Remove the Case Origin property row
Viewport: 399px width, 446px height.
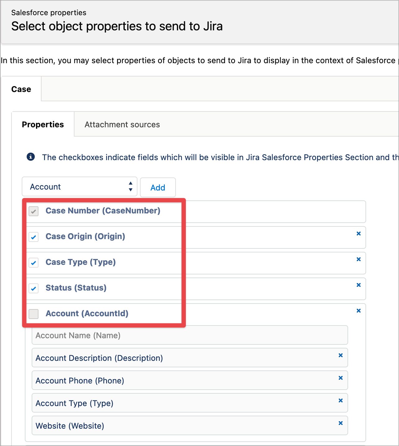[358, 234]
